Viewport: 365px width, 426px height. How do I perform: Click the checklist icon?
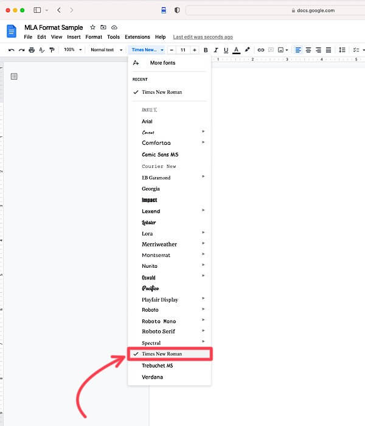click(356, 50)
